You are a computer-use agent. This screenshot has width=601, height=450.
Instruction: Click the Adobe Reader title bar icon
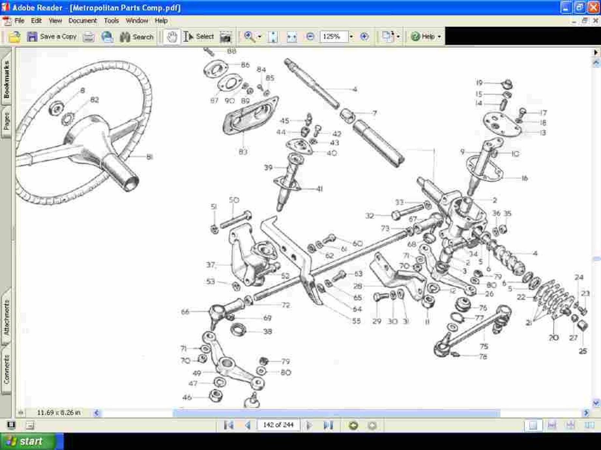click(6, 7)
